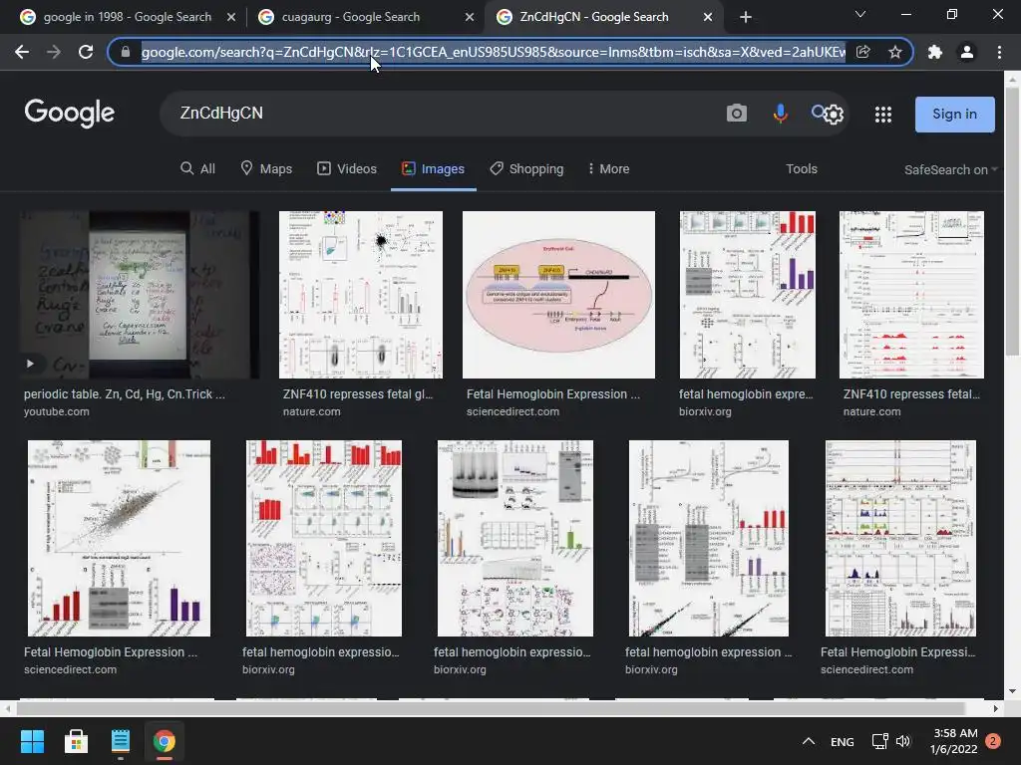Open first nature.com ZNF410 figure thumbnail
Image resolution: width=1021 pixels, height=765 pixels.
coord(361,295)
